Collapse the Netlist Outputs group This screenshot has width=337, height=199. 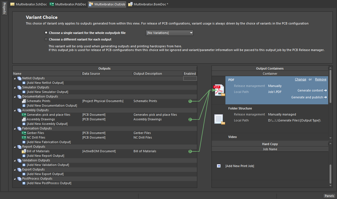(15, 78)
